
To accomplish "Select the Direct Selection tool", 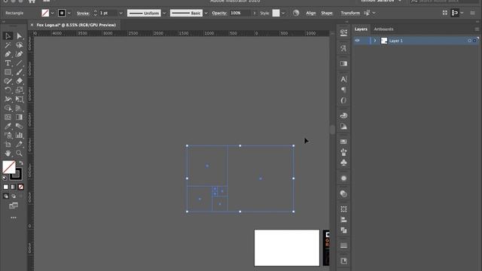I will [19, 36].
